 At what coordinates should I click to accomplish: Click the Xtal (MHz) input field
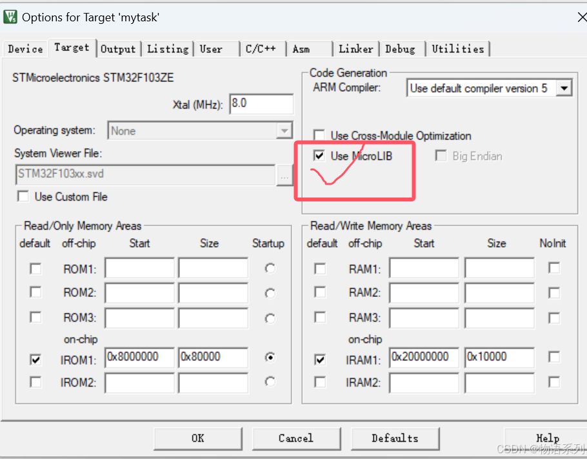[261, 104]
